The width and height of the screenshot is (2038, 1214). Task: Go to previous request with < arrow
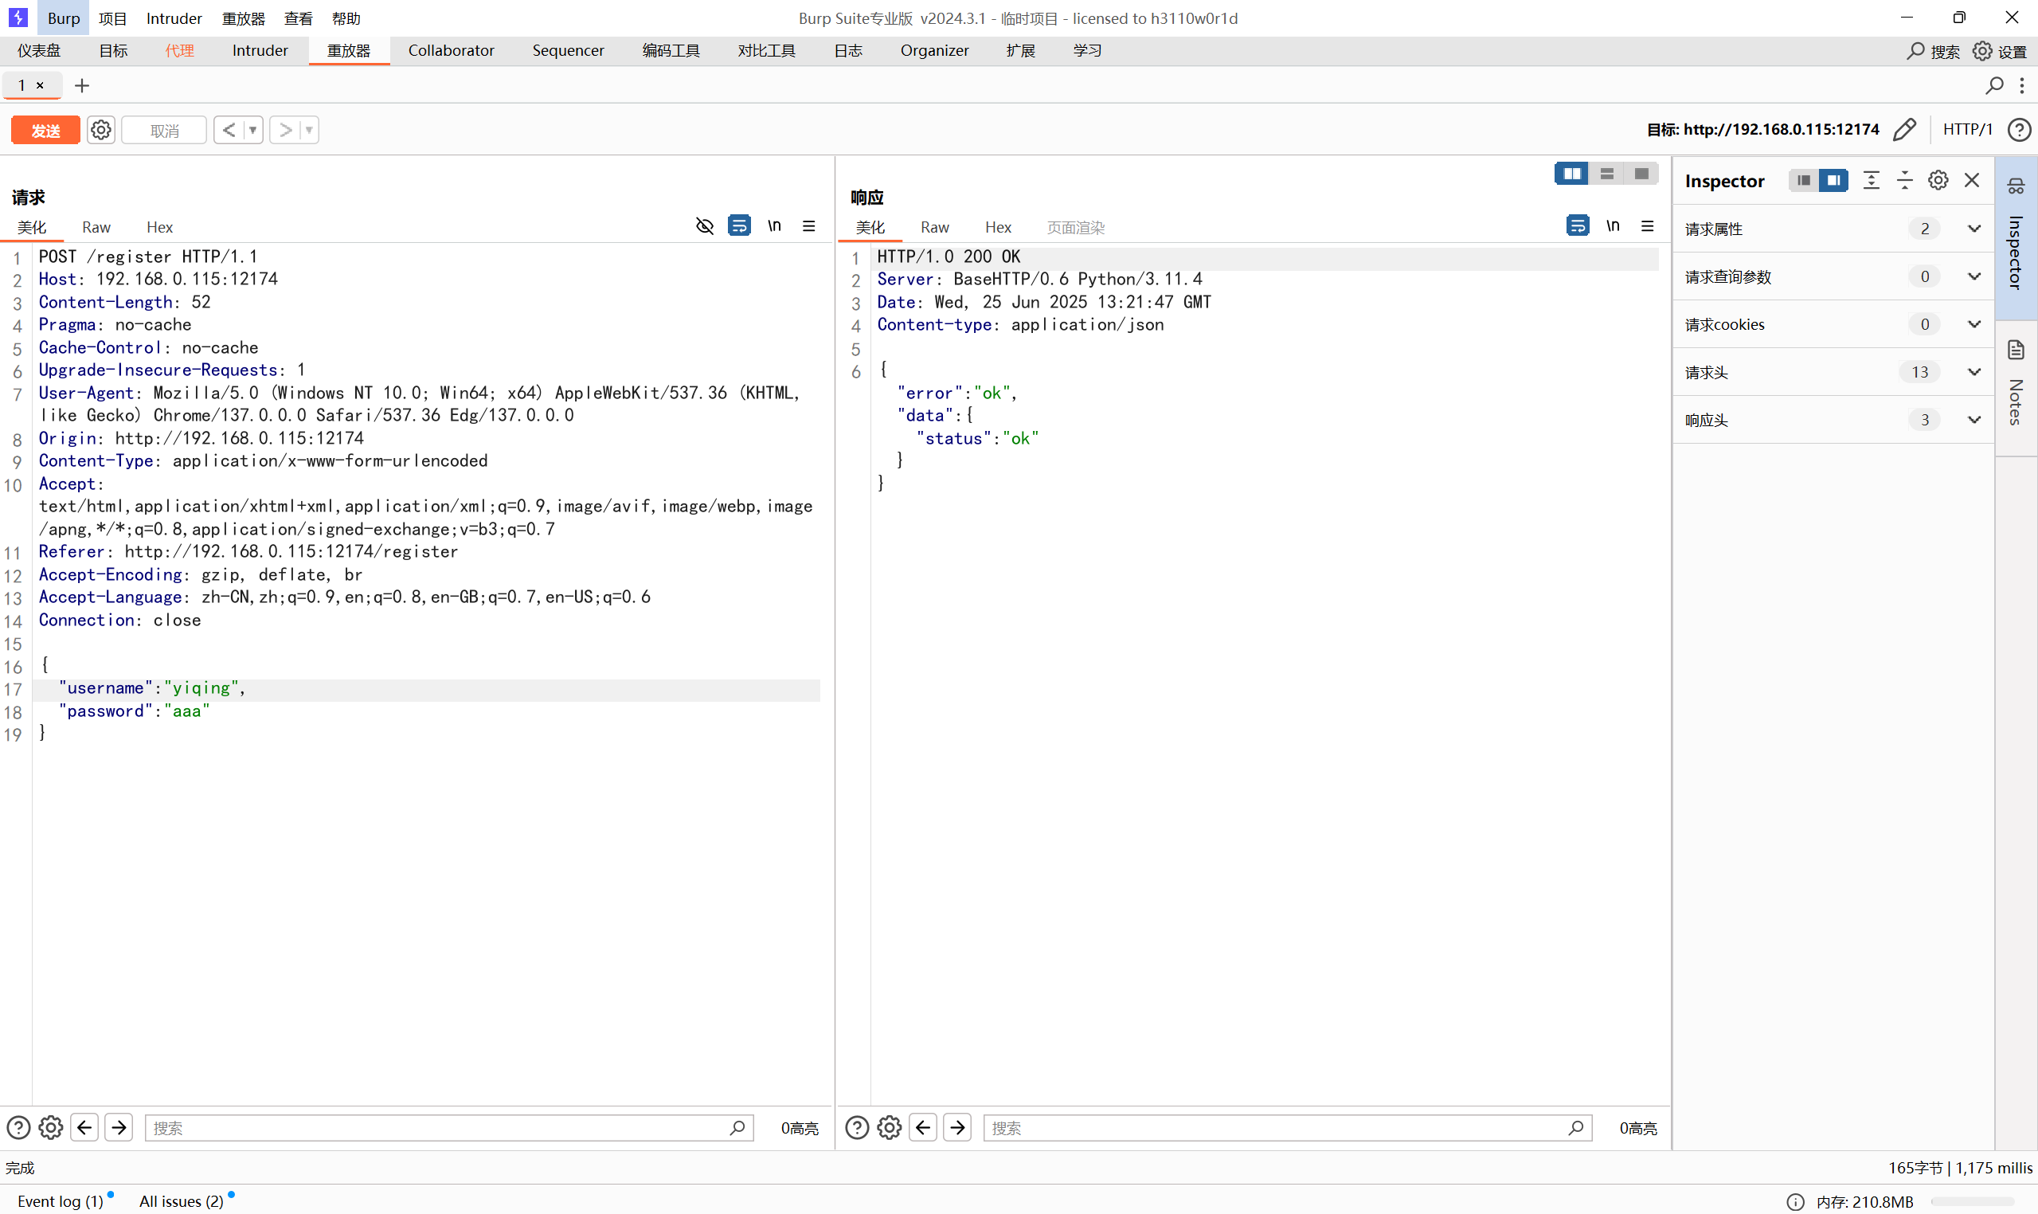229,130
